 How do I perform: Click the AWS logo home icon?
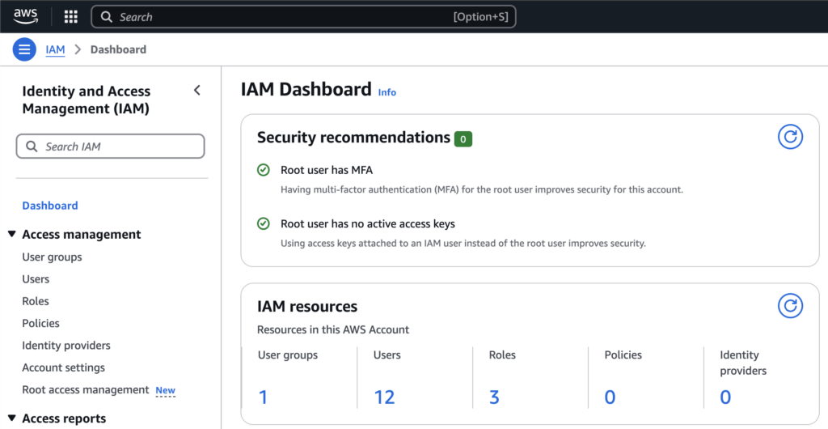[26, 16]
